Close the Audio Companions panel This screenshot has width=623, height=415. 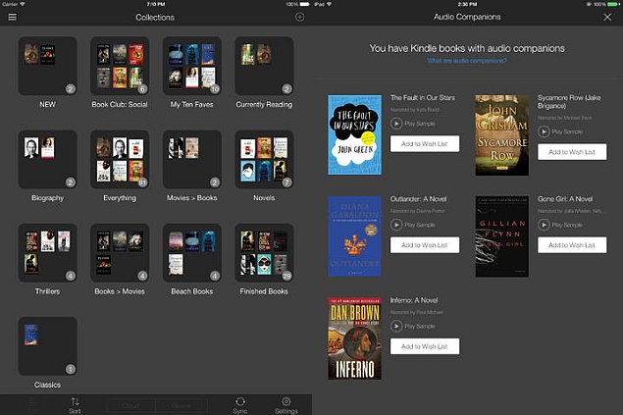coord(607,17)
